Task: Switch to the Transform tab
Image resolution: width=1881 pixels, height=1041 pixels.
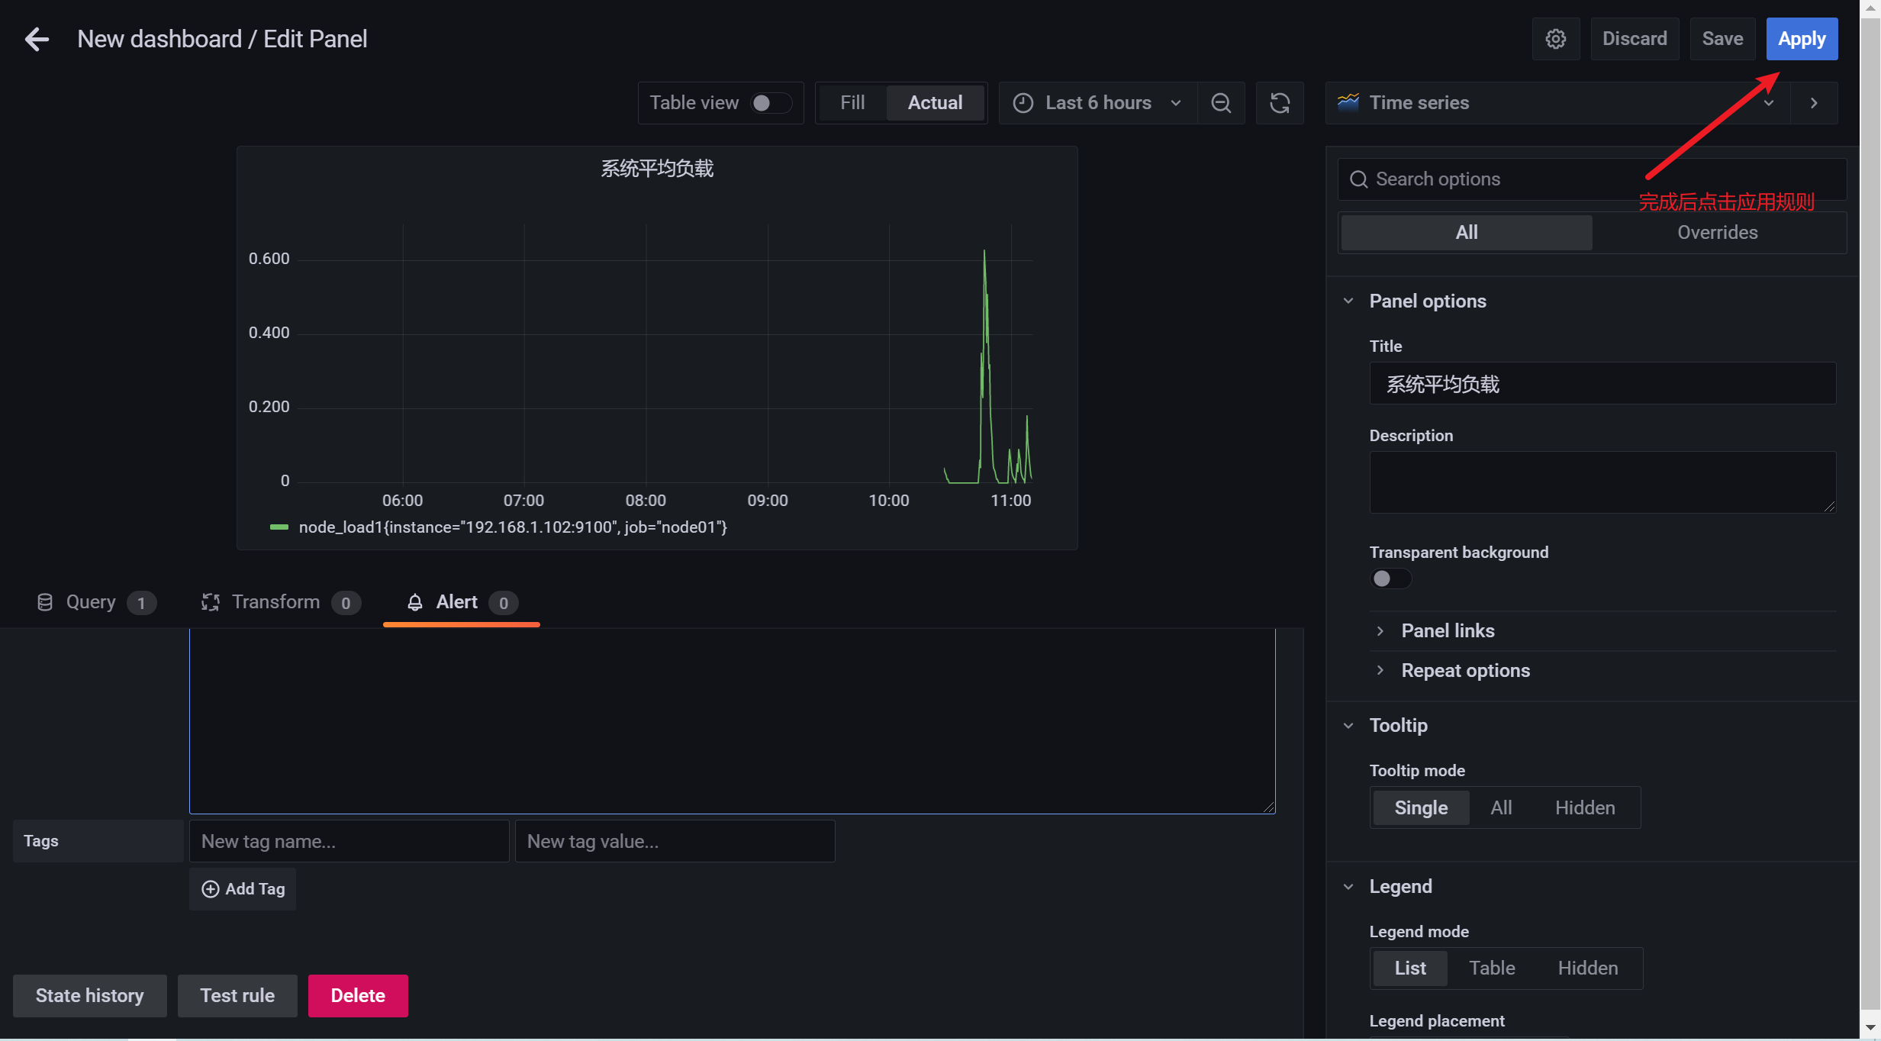Action: click(x=280, y=602)
